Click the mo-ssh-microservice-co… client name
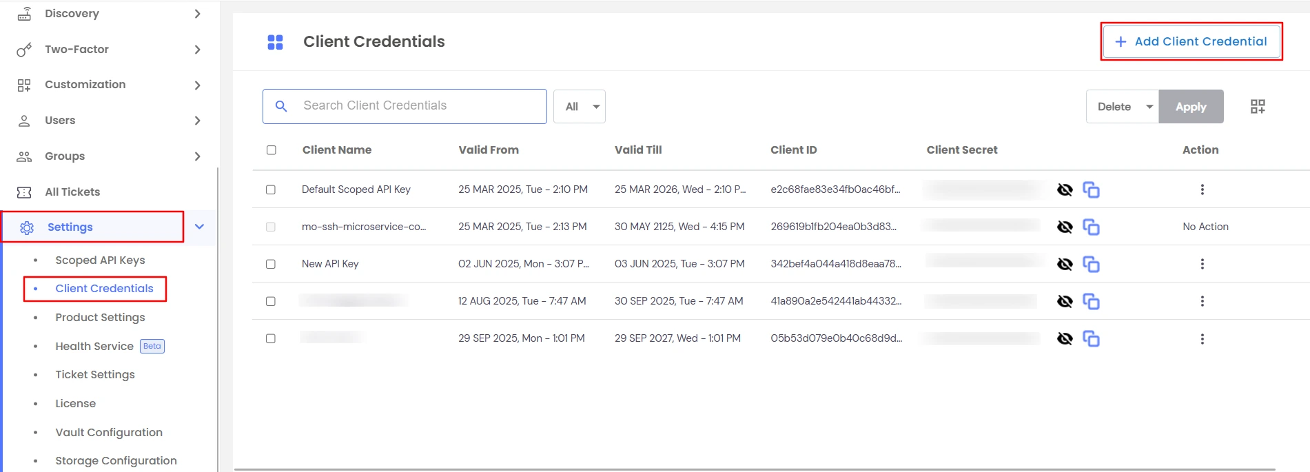This screenshot has width=1310, height=472. coord(364,227)
